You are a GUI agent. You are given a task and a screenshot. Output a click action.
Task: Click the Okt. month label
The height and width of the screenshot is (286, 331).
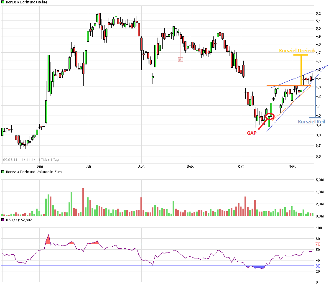(241, 166)
